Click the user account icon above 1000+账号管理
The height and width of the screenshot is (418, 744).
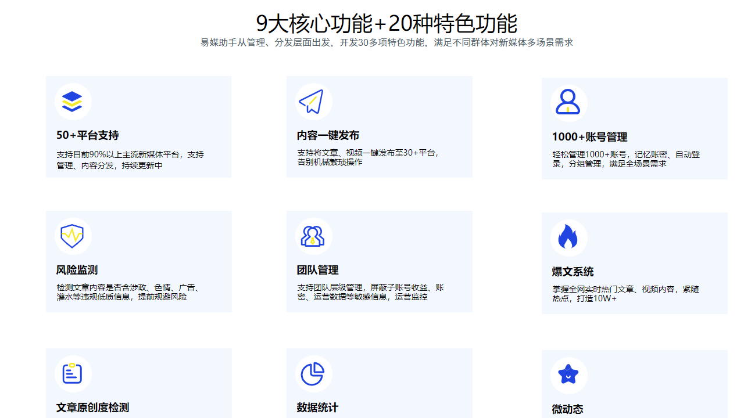(x=569, y=102)
